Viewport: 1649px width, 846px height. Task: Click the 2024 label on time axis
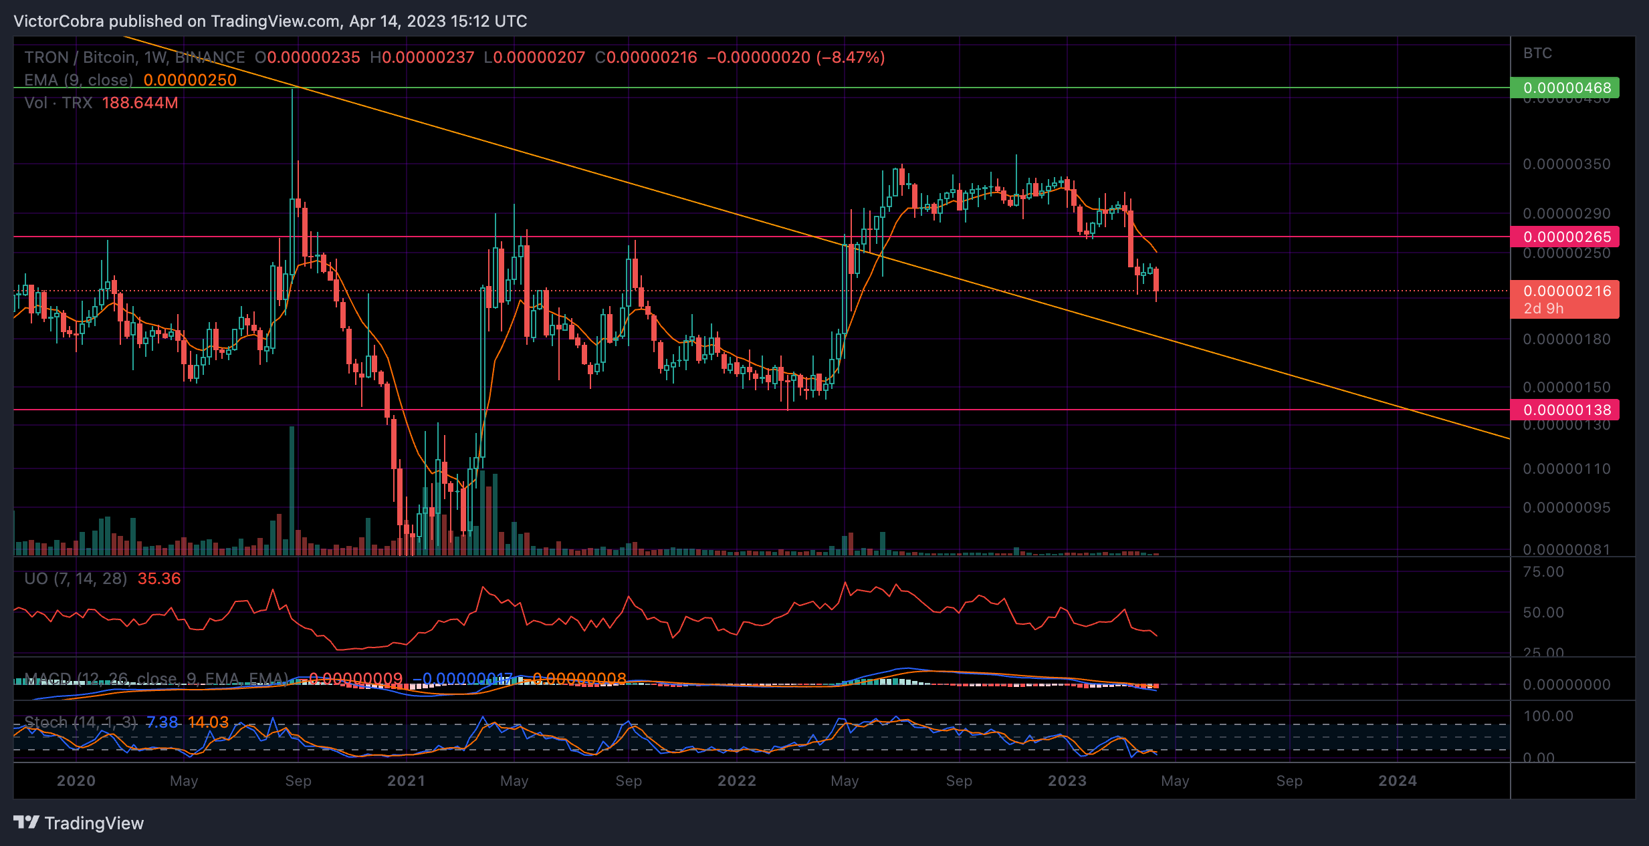[x=1398, y=781]
